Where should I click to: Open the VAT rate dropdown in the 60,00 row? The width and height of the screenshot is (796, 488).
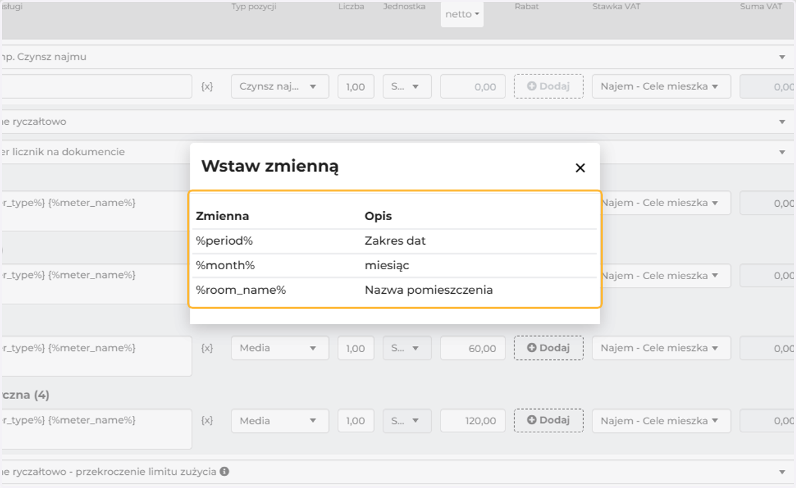click(x=661, y=348)
